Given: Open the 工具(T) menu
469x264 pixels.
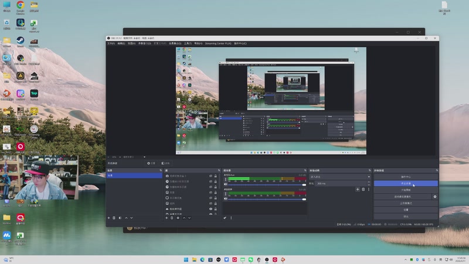Looking at the screenshot, I should pos(188,43).
